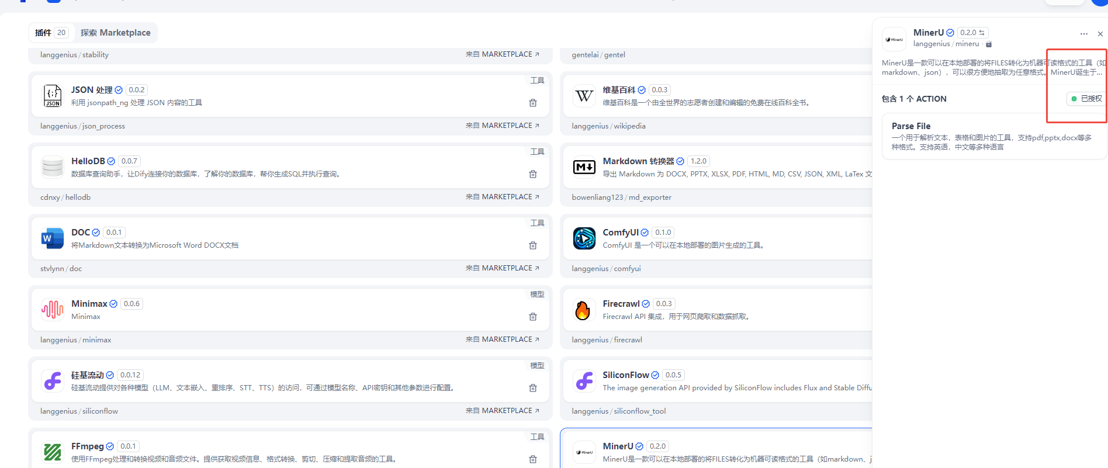The width and height of the screenshot is (1108, 468).
Task: Select the ComfyUI plugin title
Action: (621, 233)
